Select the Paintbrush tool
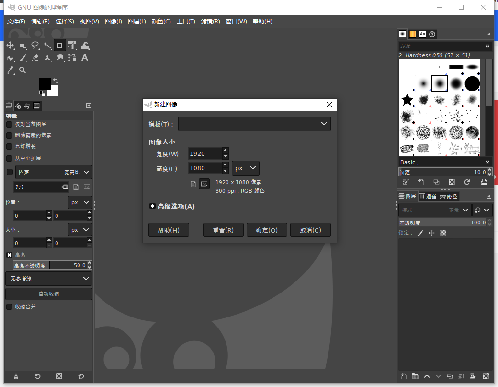Viewport: 498px width, 387px height. [x=23, y=58]
